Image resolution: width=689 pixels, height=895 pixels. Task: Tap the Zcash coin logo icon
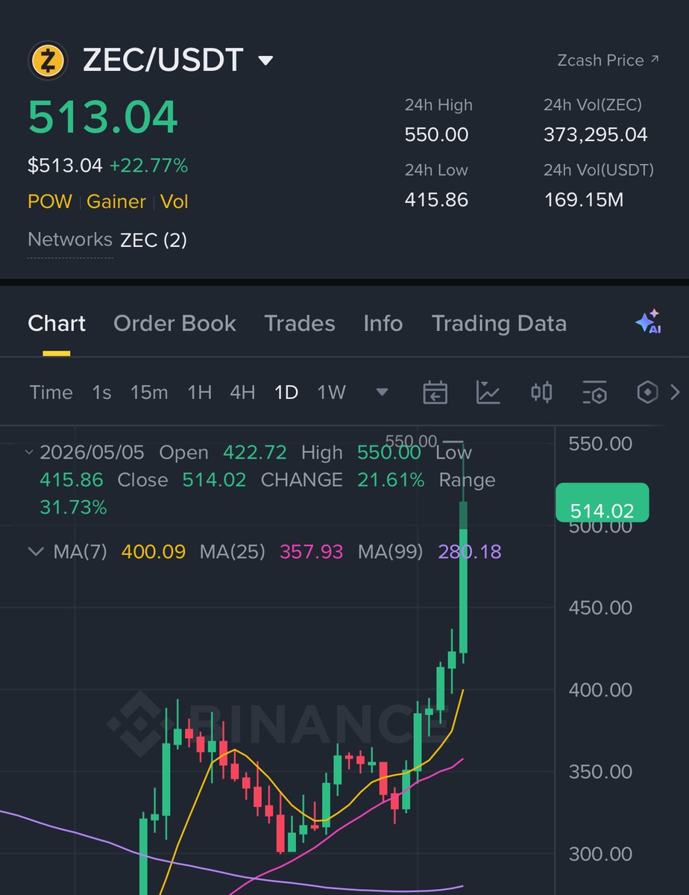click(48, 60)
